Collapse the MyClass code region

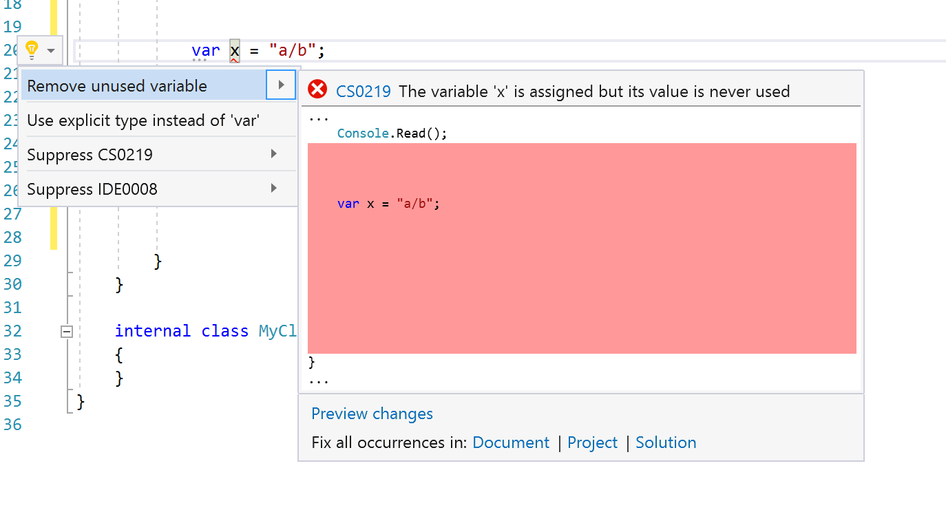tap(66, 331)
